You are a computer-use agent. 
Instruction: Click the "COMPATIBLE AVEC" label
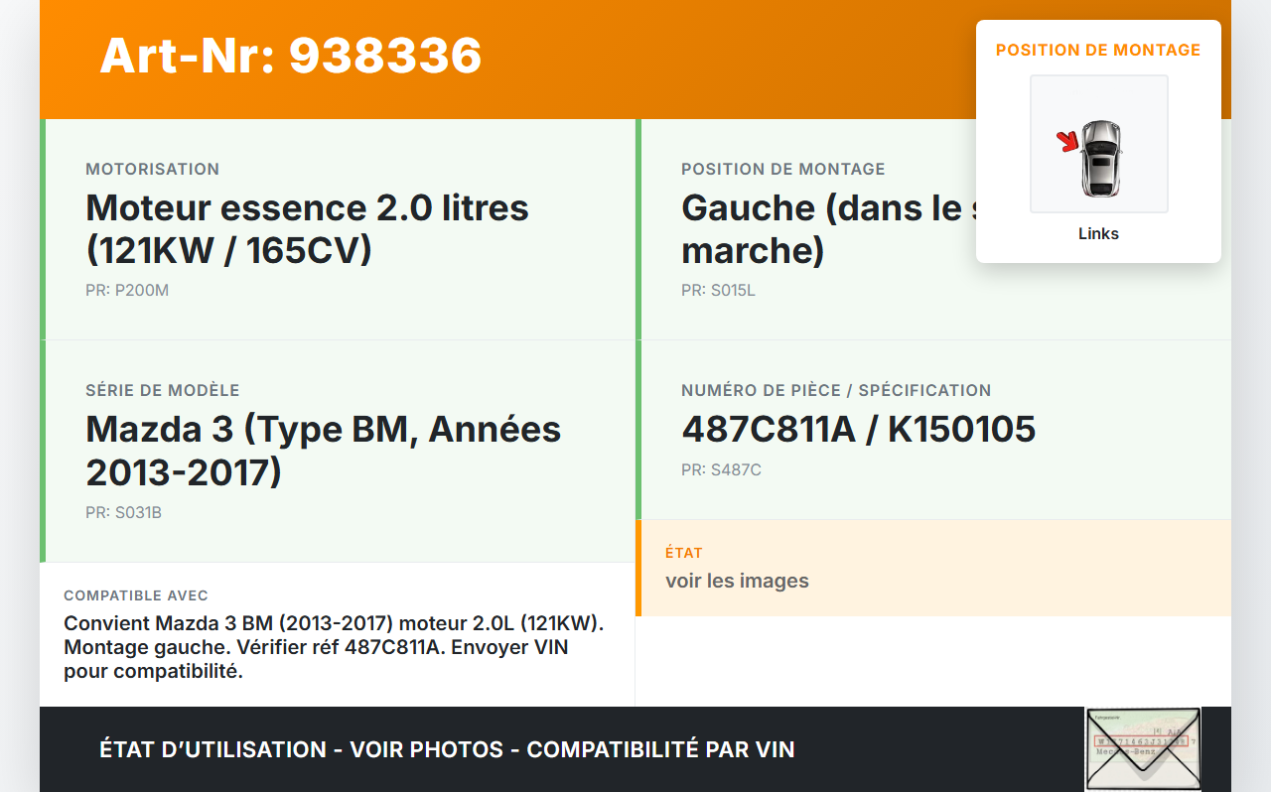coord(136,595)
